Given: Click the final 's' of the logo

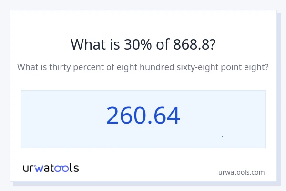Looking at the screenshot, I should pos(76,168).
